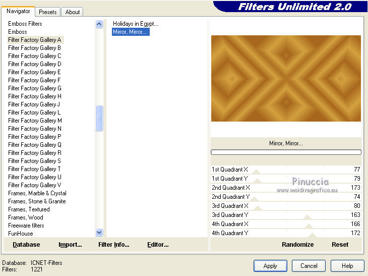Select the Emboss category

click(x=18, y=32)
